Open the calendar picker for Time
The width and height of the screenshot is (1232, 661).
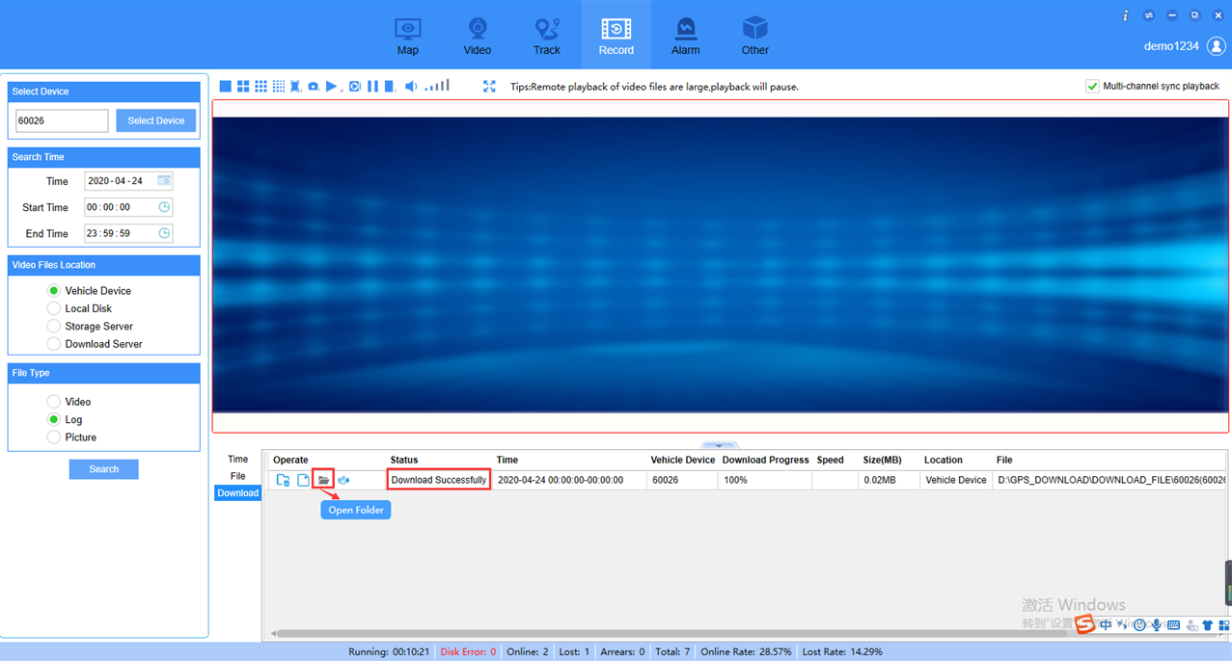click(x=164, y=180)
